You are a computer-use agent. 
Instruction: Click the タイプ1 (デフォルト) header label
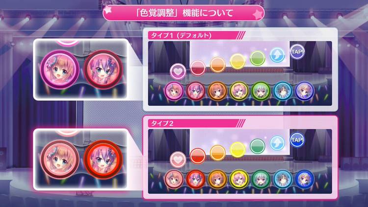click(181, 35)
